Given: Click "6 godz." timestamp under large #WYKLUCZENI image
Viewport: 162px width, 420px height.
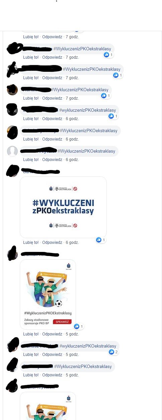Looking at the screenshot, I should 72,242.
